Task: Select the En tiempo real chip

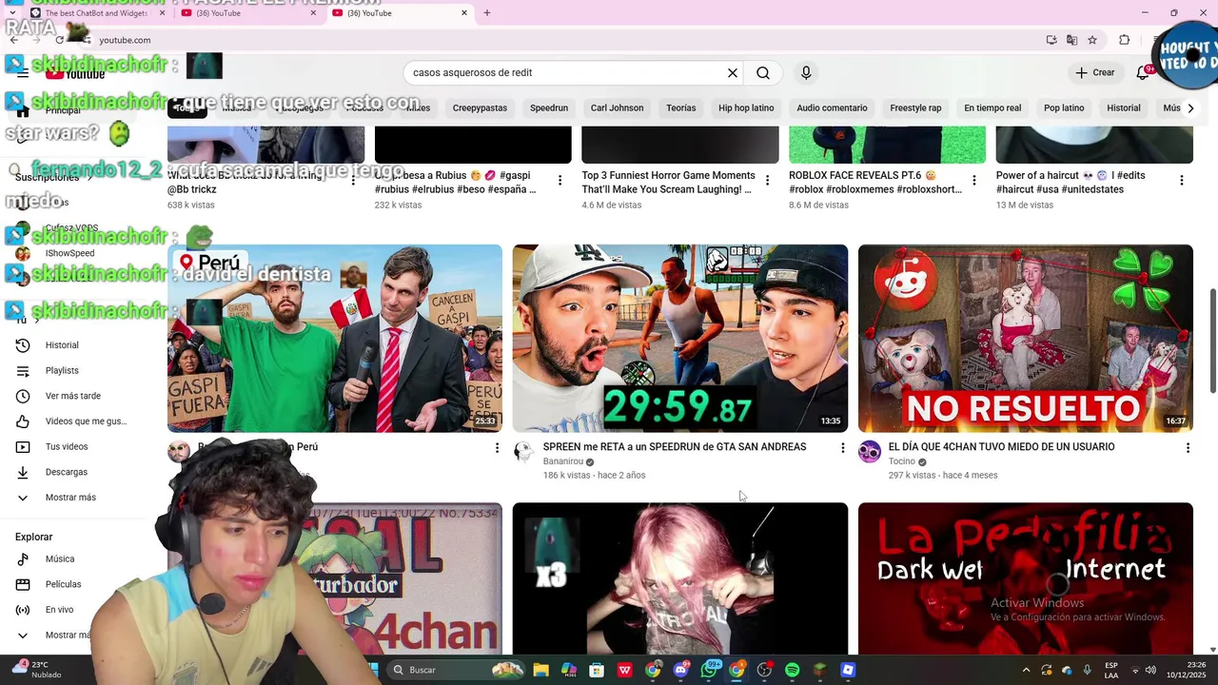Action: point(992,108)
